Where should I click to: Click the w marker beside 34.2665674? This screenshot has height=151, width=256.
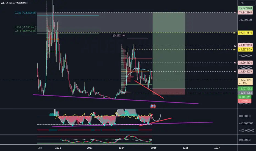(x=235, y=63)
